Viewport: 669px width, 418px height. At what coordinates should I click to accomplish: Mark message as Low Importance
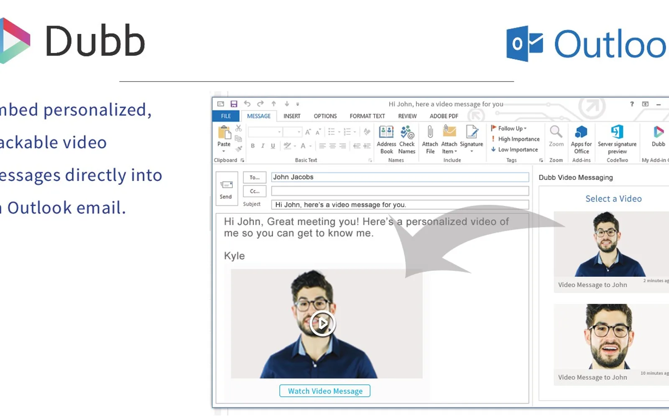(x=515, y=149)
